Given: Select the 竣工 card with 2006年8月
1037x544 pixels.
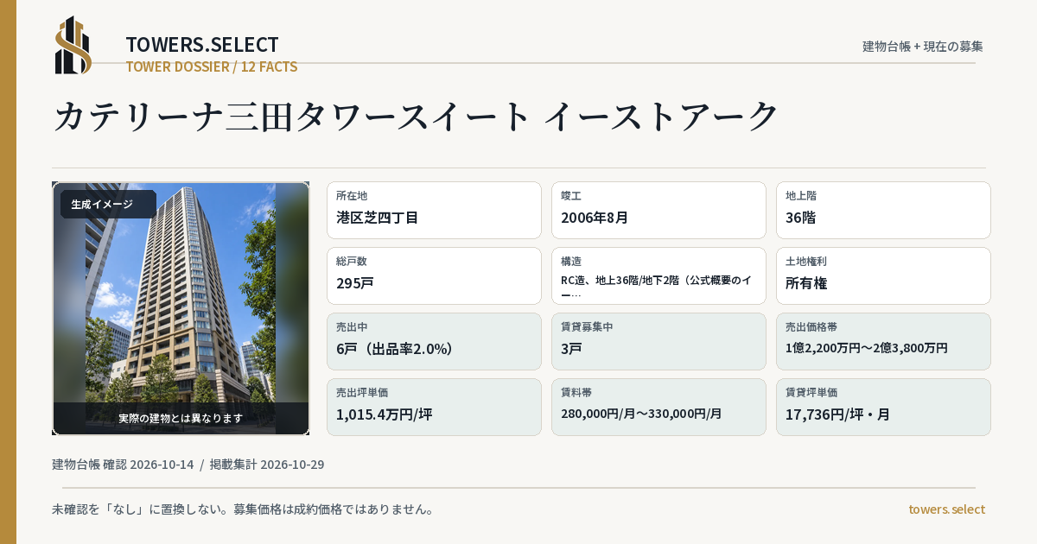Looking at the screenshot, I should pyautogui.click(x=658, y=210).
